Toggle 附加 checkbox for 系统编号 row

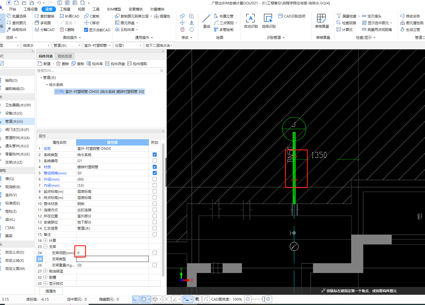pyautogui.click(x=155, y=161)
